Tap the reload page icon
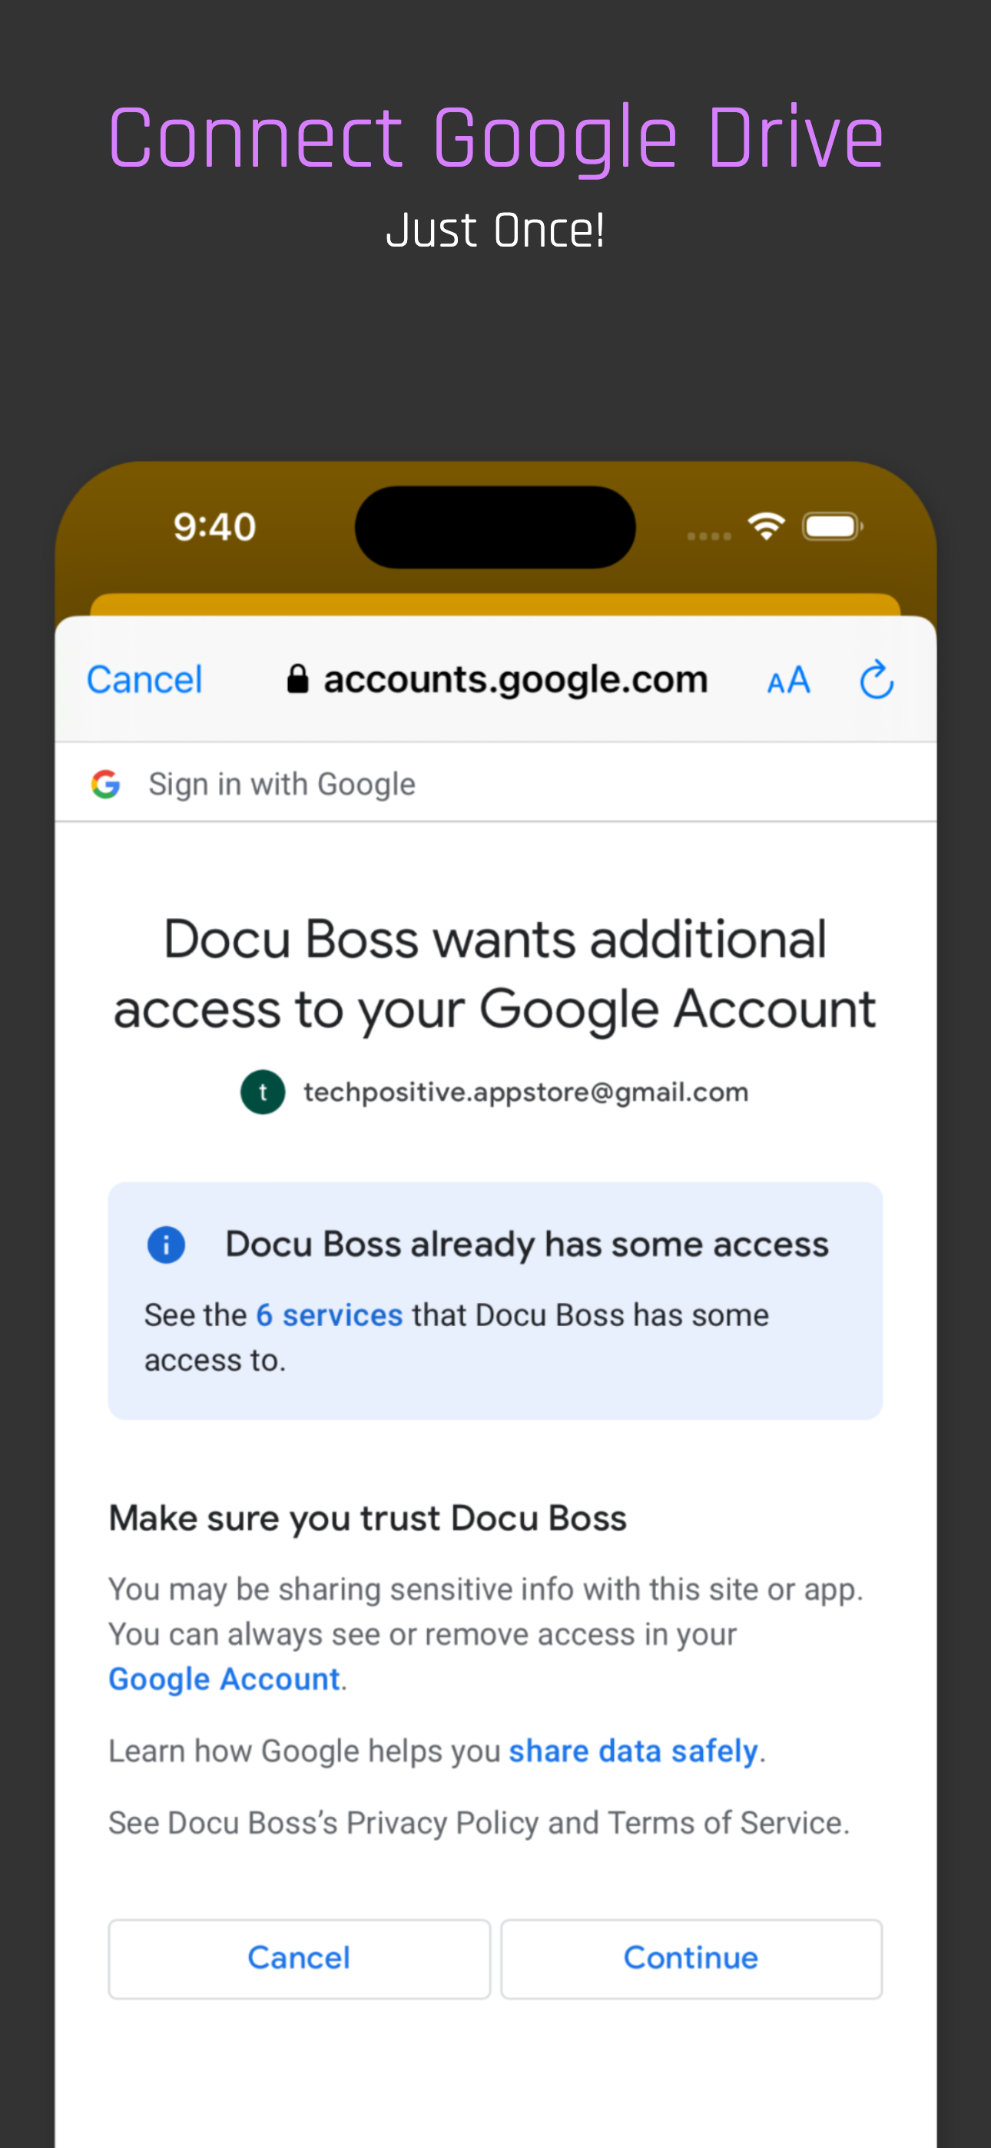991x2148 pixels. click(877, 680)
